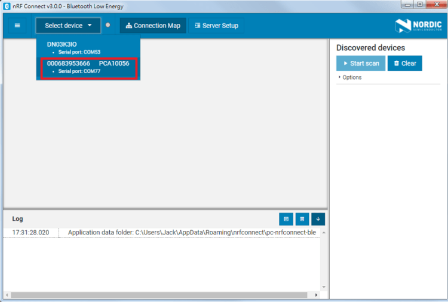Switch to Server Setup view
The image size is (448, 302).
pyautogui.click(x=216, y=26)
